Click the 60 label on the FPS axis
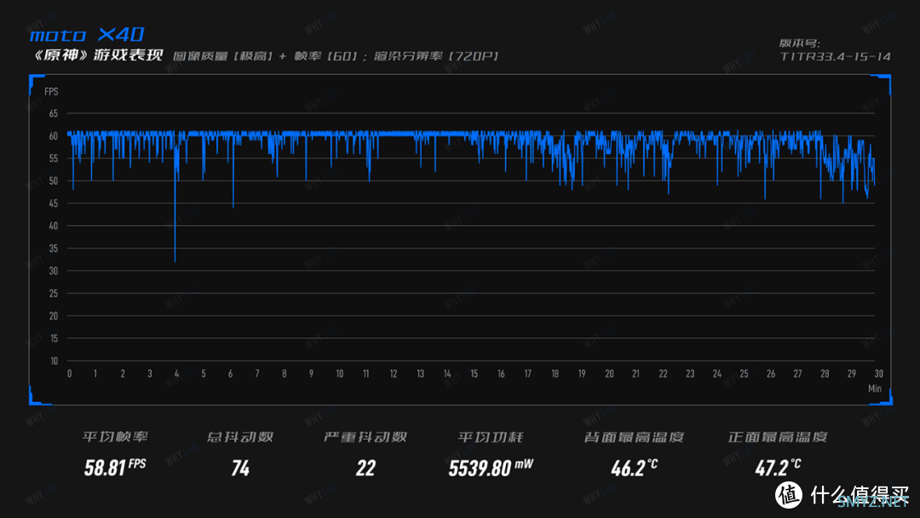920x518 pixels. (53, 135)
